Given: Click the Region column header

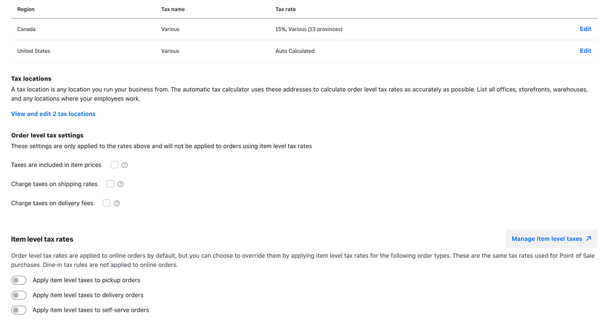Looking at the screenshot, I should [x=26, y=10].
